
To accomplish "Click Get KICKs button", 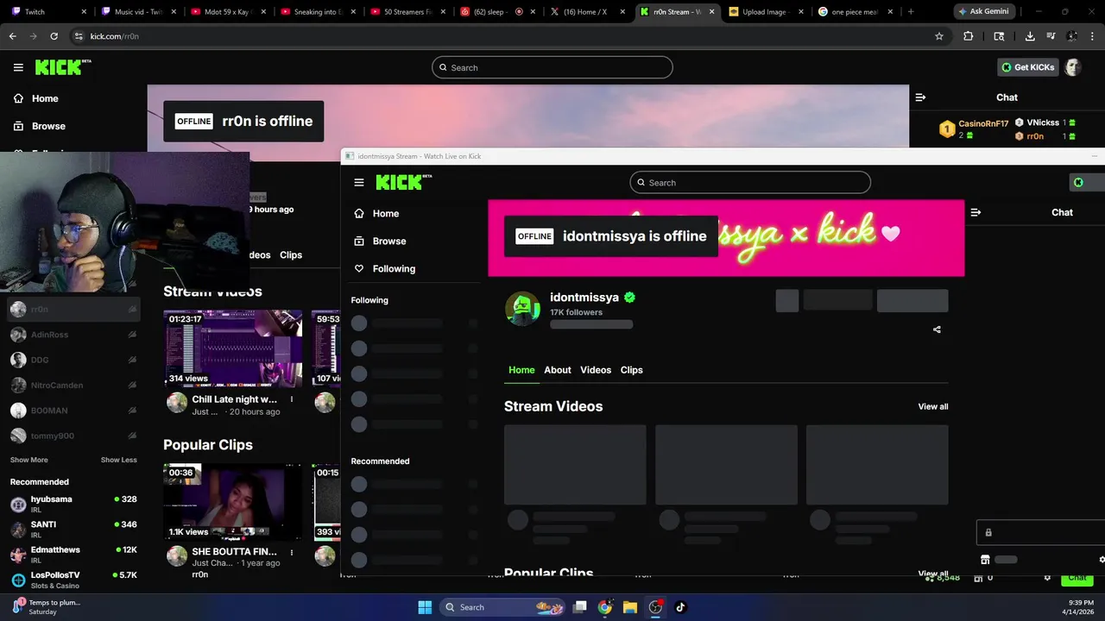I will pos(1027,67).
